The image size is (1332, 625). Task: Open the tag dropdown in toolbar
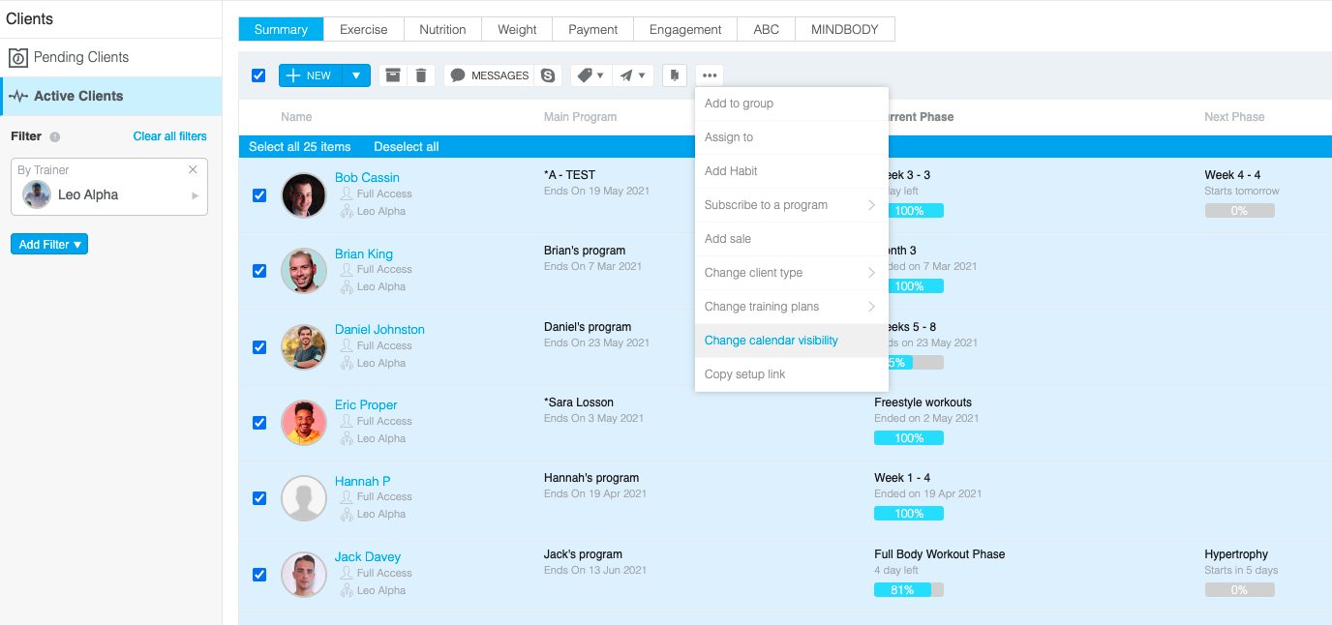590,75
